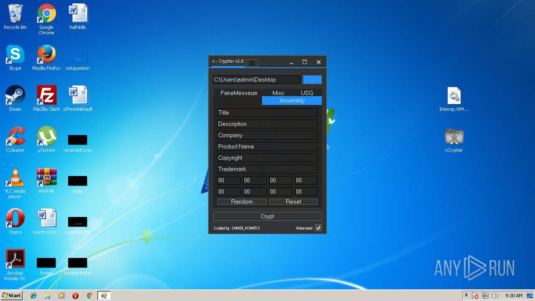Open µTorrent desktop shortcut

coord(46,140)
